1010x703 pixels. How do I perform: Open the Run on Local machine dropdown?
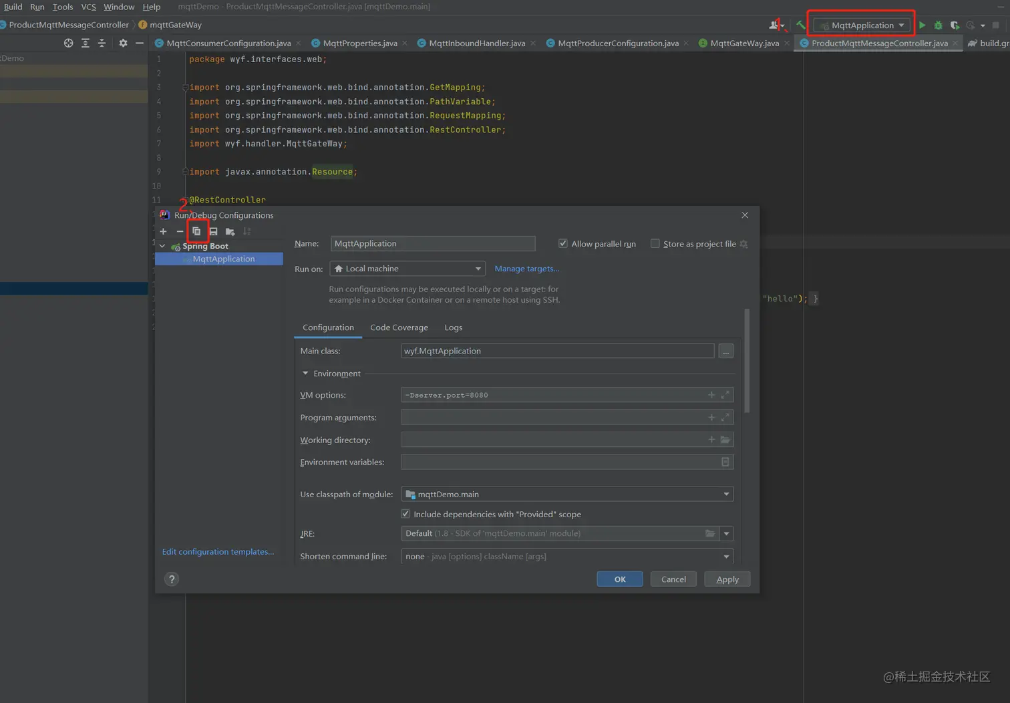click(407, 269)
